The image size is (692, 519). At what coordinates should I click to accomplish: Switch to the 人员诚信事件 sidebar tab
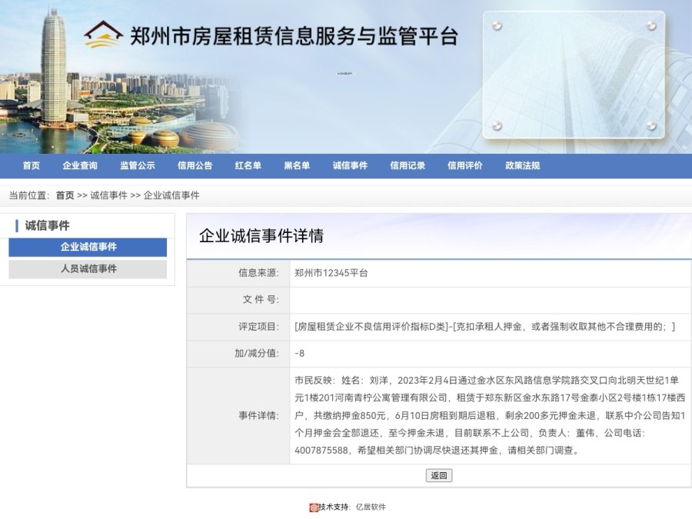[x=88, y=269]
